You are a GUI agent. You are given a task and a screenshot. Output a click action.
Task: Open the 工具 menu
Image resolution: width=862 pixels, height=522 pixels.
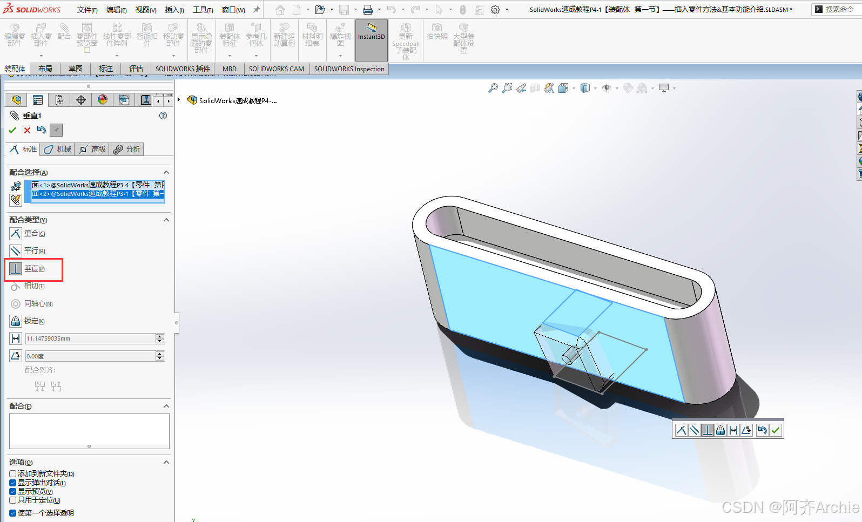203,10
